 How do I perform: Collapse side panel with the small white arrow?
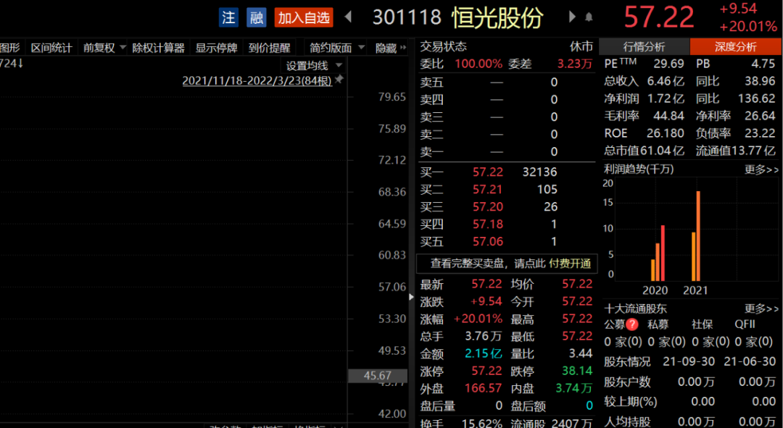click(x=412, y=297)
